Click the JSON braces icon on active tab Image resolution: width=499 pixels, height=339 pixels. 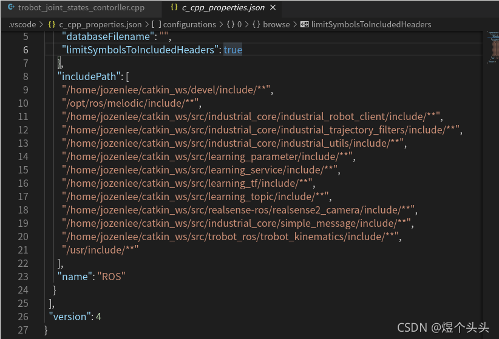pyautogui.click(x=174, y=7)
